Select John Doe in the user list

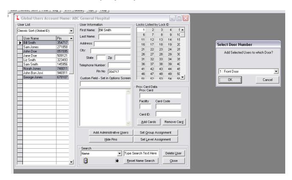coord(39,51)
